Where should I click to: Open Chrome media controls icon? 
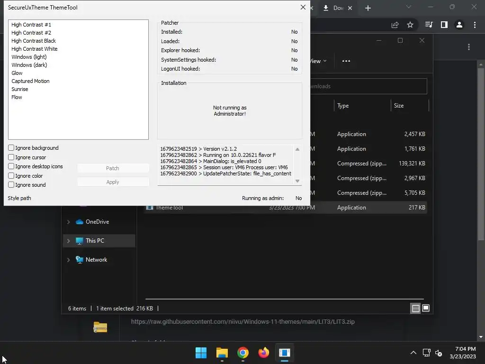[x=429, y=25]
